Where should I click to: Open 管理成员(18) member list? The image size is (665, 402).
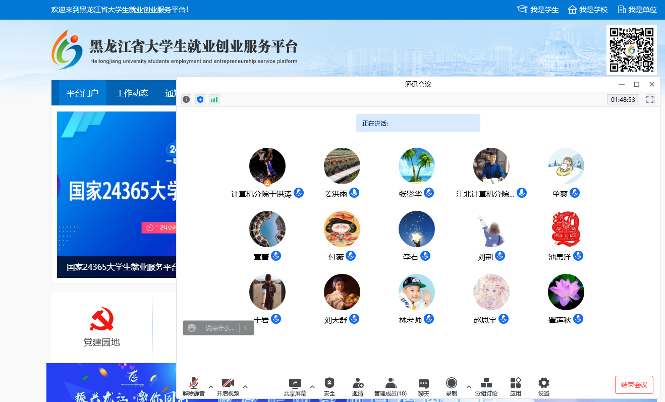pyautogui.click(x=391, y=387)
